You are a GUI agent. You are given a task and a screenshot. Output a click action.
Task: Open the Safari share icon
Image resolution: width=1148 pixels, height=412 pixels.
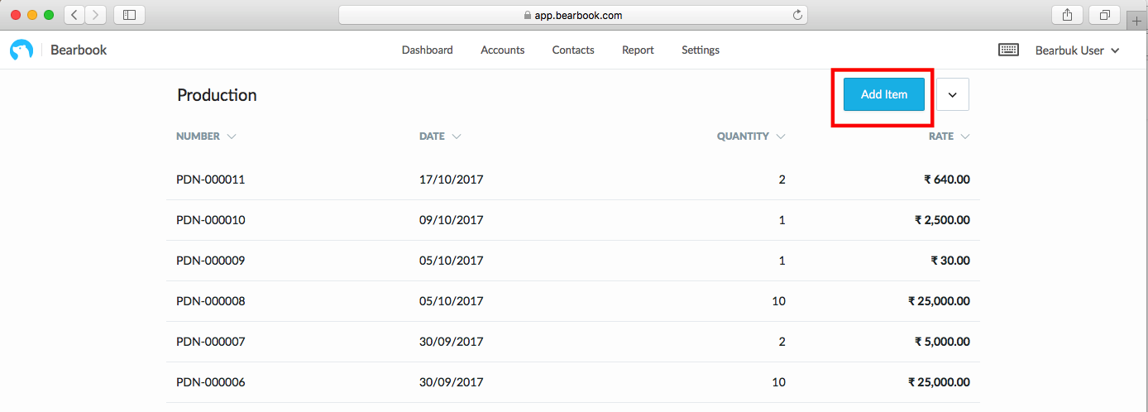(x=1067, y=15)
